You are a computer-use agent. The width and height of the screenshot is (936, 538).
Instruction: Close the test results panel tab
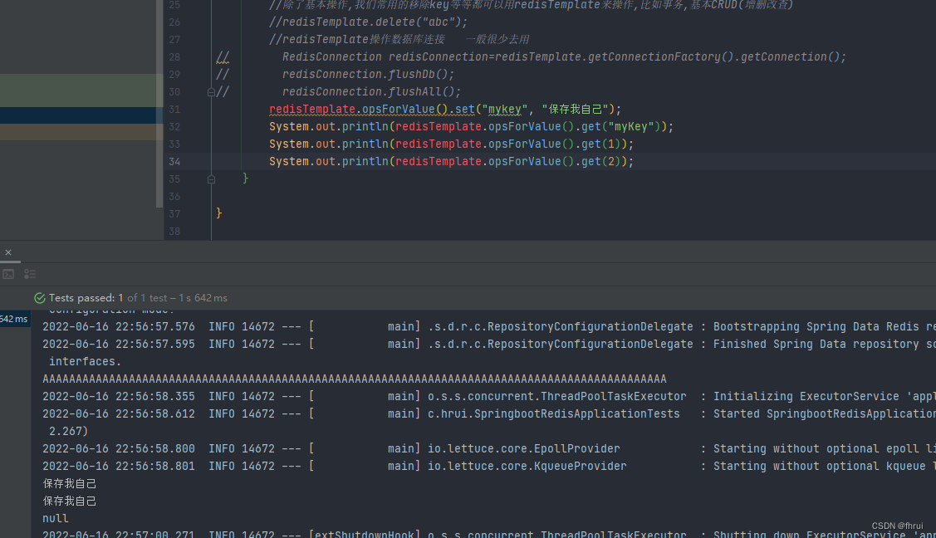8,251
